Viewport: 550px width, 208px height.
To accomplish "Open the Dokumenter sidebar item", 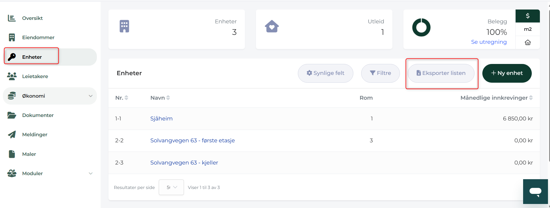I will (x=38, y=115).
